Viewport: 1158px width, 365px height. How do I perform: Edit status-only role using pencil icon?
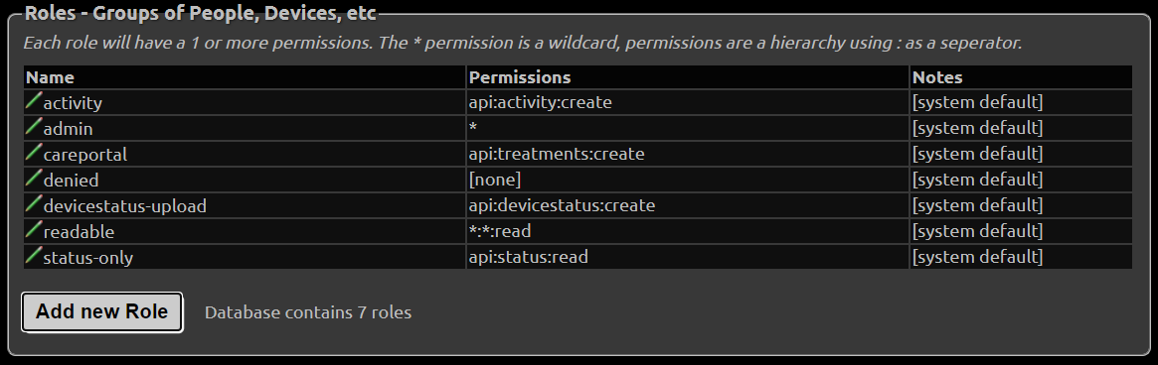point(34,256)
